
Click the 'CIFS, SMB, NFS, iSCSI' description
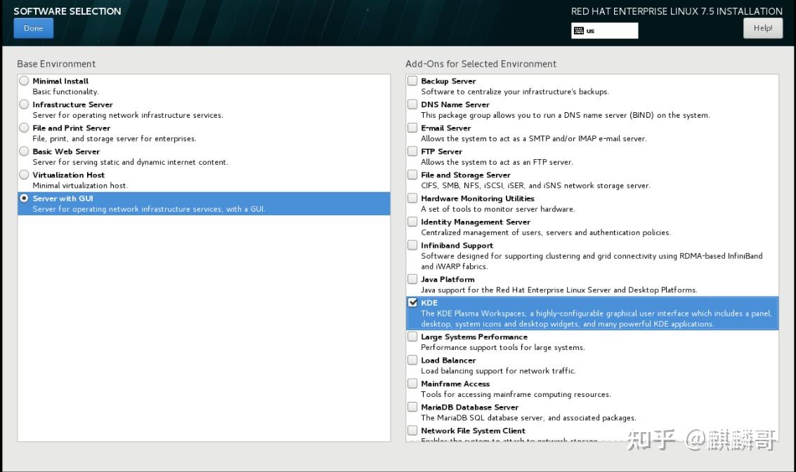click(535, 186)
